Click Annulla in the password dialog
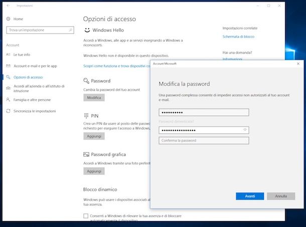 (x=281, y=196)
